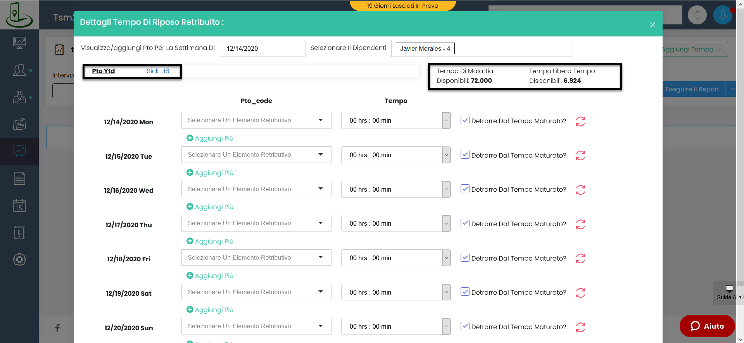The width and height of the screenshot is (744, 343).
Task: Click refresh icon for 12/17/2020 Thu row
Action: (580, 224)
